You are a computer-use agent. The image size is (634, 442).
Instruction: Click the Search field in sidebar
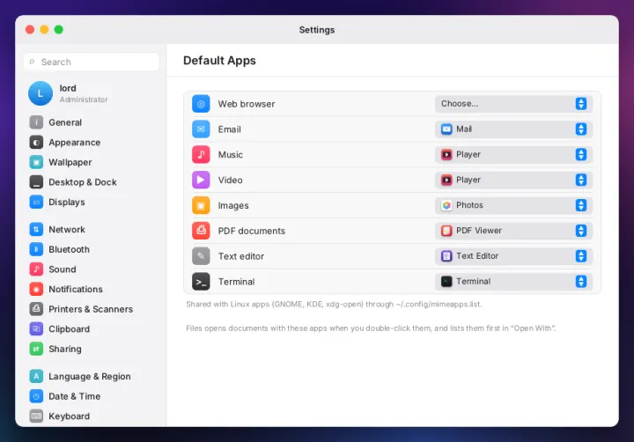coord(92,62)
